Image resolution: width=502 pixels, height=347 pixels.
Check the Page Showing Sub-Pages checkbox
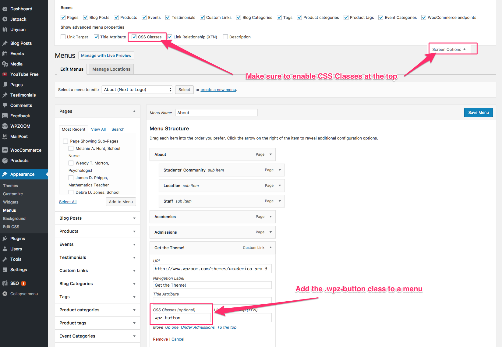point(65,141)
